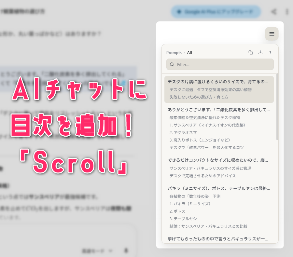This screenshot has height=257, width=293.
Task: Click the Google AI Plus upgrade button
Action: [215, 12]
